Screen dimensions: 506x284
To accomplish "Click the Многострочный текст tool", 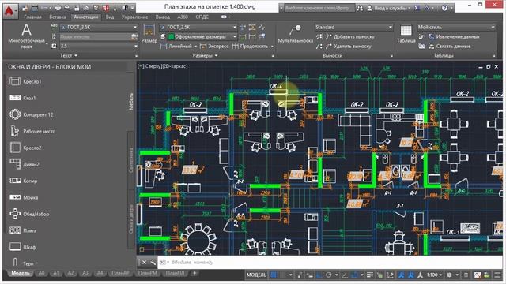I will point(26,36).
